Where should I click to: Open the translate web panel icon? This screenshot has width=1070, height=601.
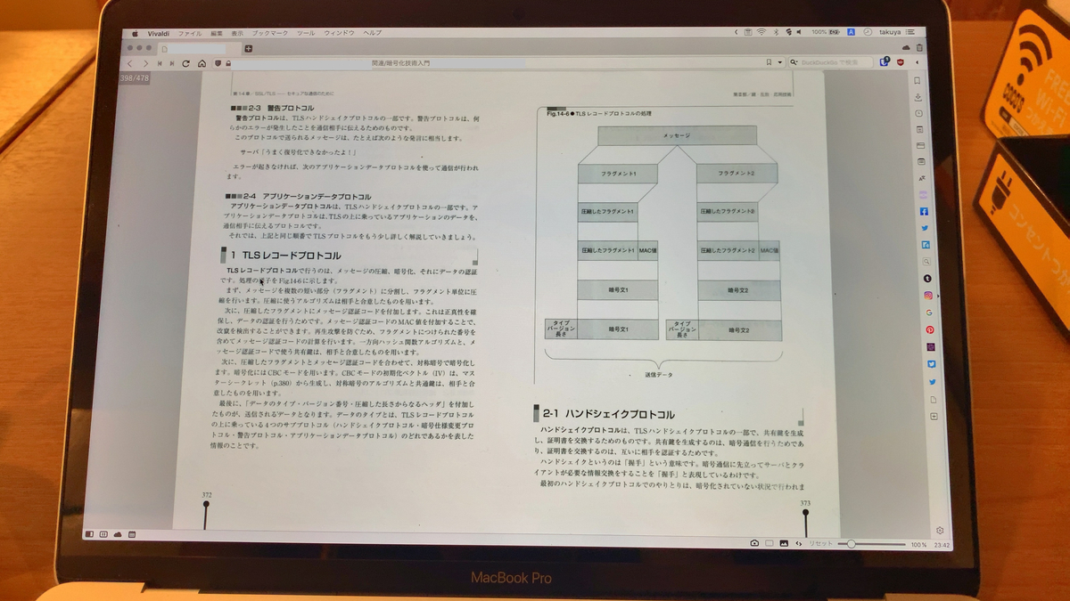(922, 178)
